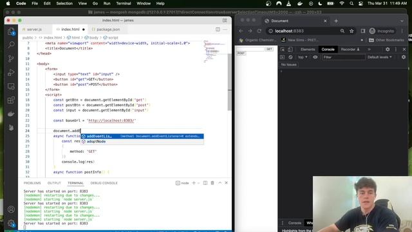Choose adoptNode autocomplete suggestion
This screenshot has height=232, width=412.
pyautogui.click(x=142, y=142)
